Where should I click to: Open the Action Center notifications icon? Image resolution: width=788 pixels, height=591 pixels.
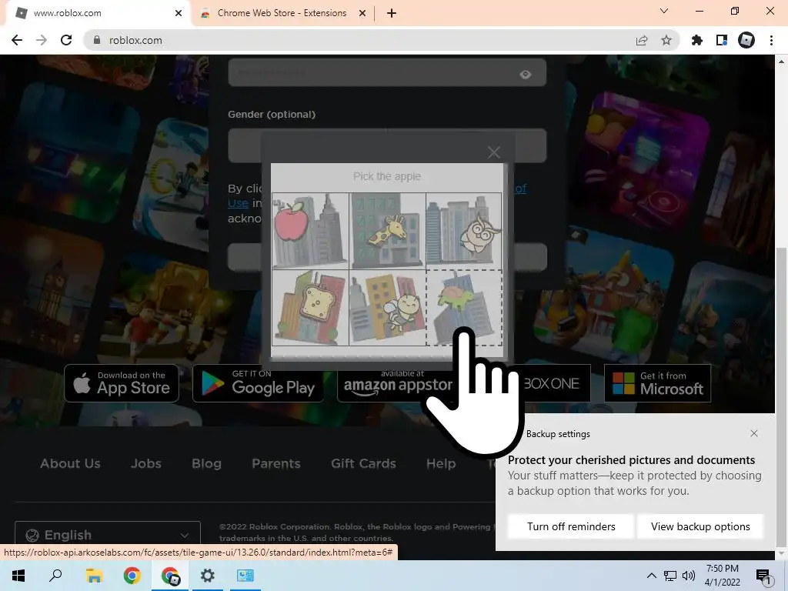(764, 576)
